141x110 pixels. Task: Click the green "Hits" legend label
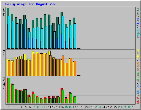(x=138, y=11)
